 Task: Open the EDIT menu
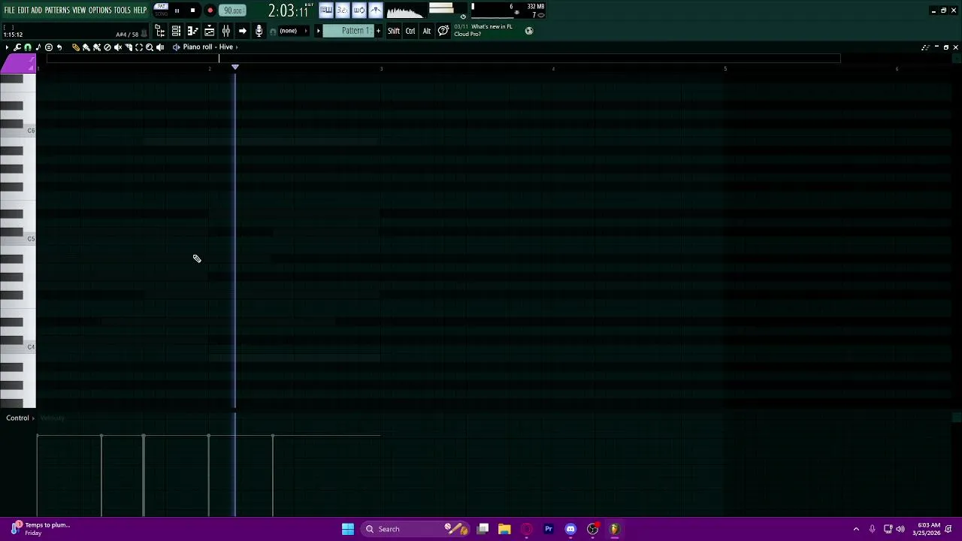pyautogui.click(x=23, y=11)
